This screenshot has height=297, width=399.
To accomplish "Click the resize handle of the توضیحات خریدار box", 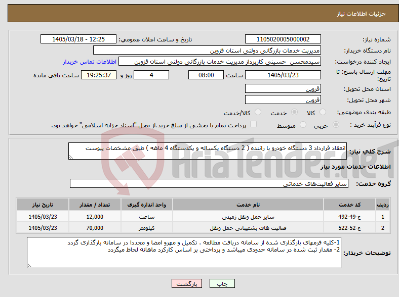I will pyautogui.click(x=29, y=266).
